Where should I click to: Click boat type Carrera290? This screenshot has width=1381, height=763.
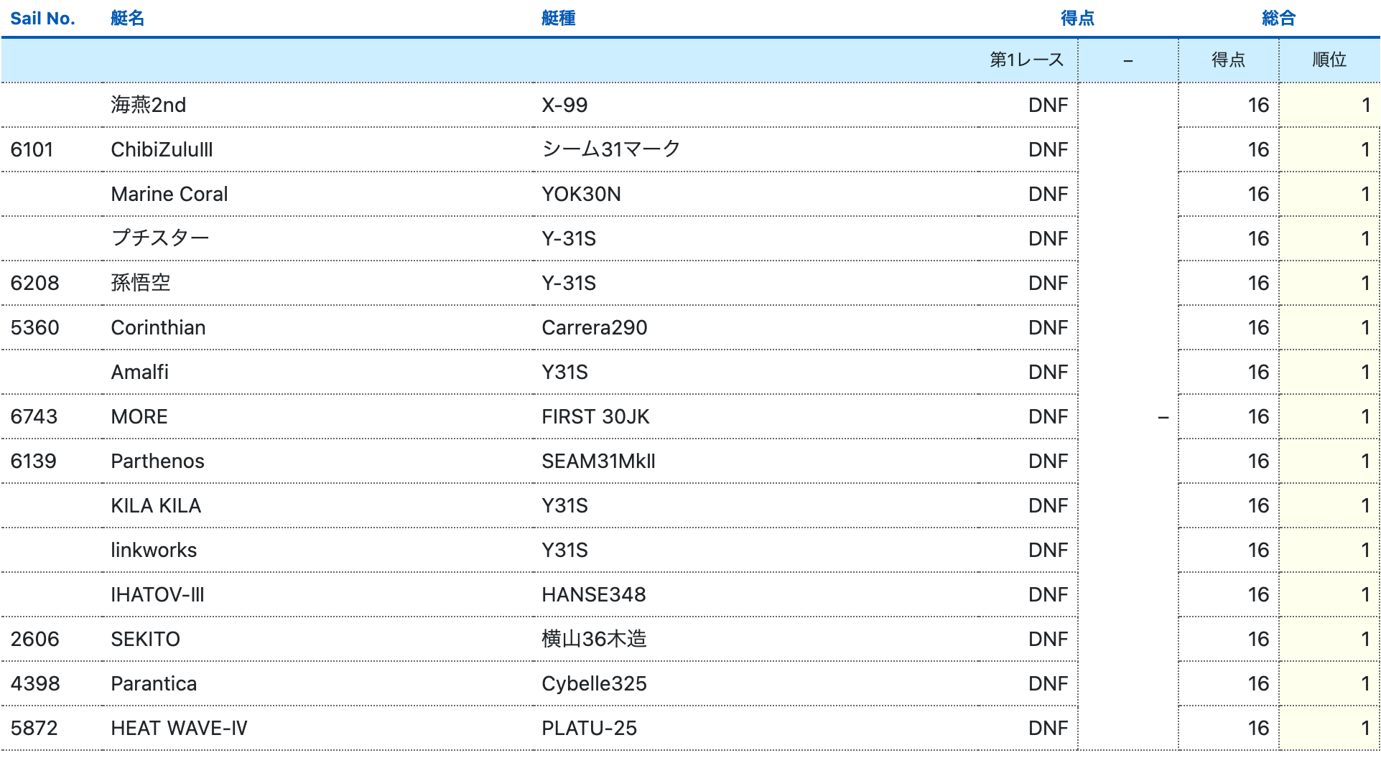594,328
